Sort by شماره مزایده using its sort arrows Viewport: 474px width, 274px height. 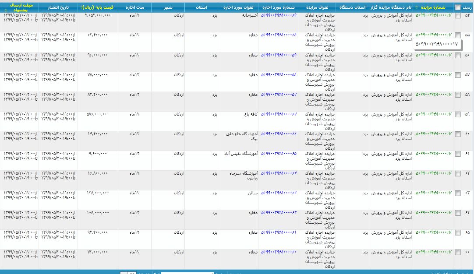[x=416, y=7]
